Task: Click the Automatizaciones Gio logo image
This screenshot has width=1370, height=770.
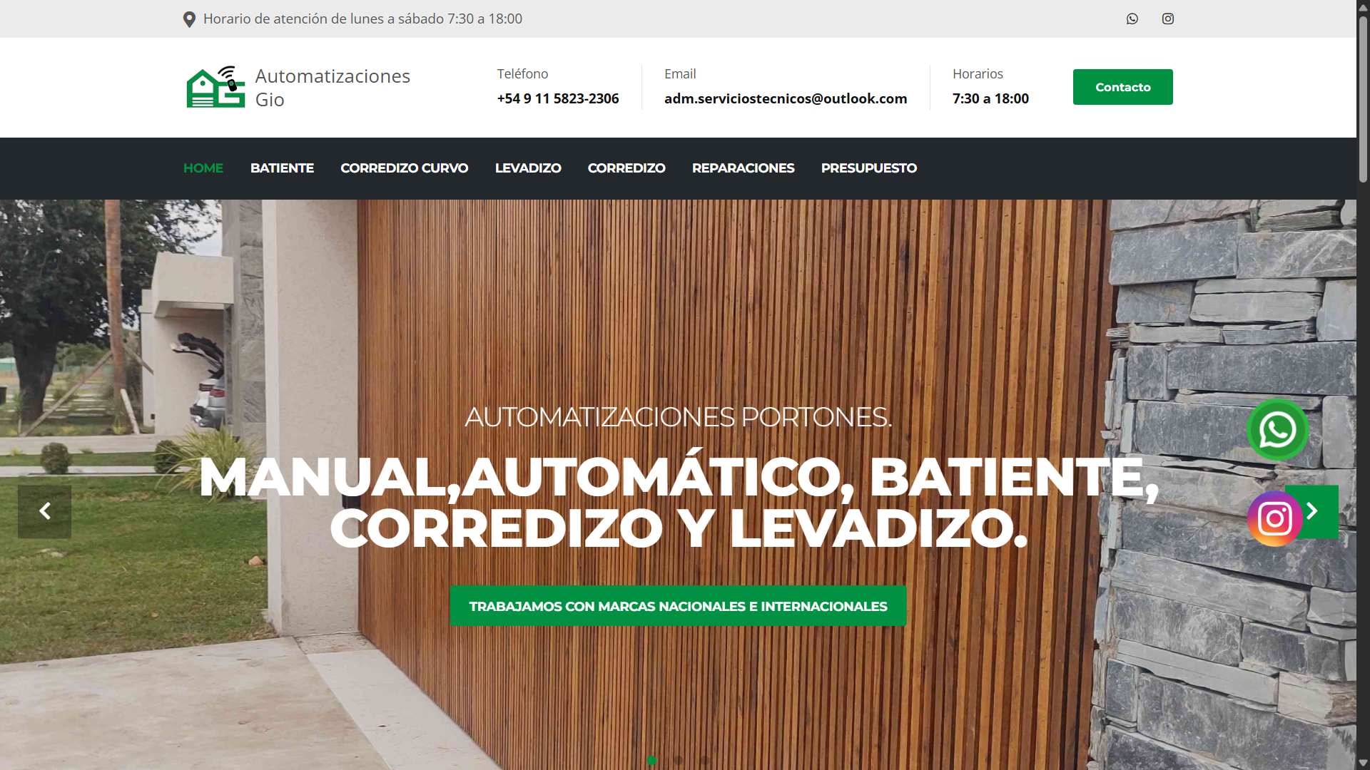Action: pos(215,87)
